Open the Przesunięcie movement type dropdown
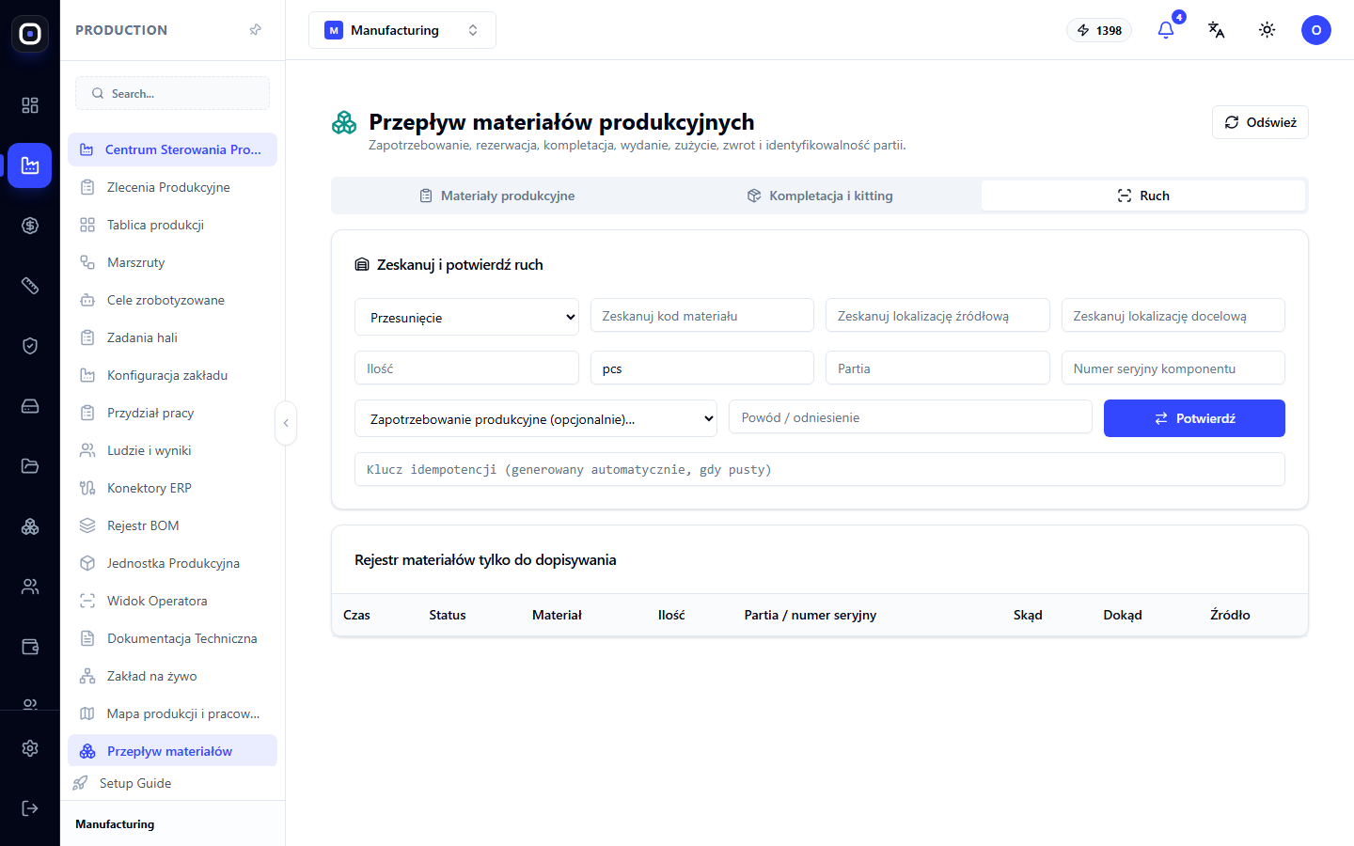This screenshot has height=846, width=1354. tap(466, 317)
